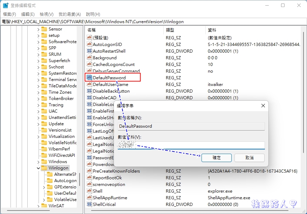
Task: Expand the setup key
Action: (x=39, y=36)
